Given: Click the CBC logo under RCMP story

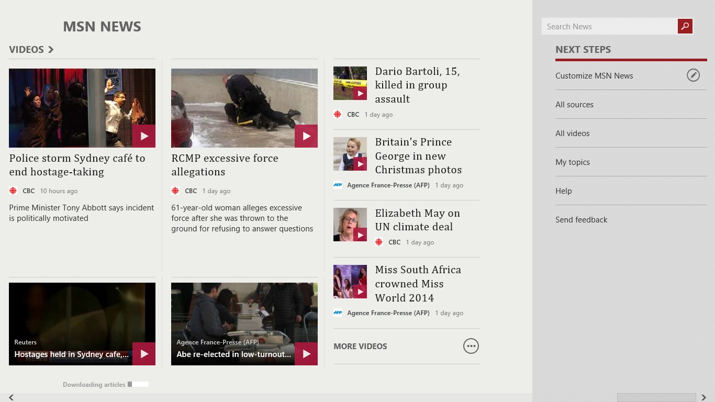Looking at the screenshot, I should pos(175,191).
